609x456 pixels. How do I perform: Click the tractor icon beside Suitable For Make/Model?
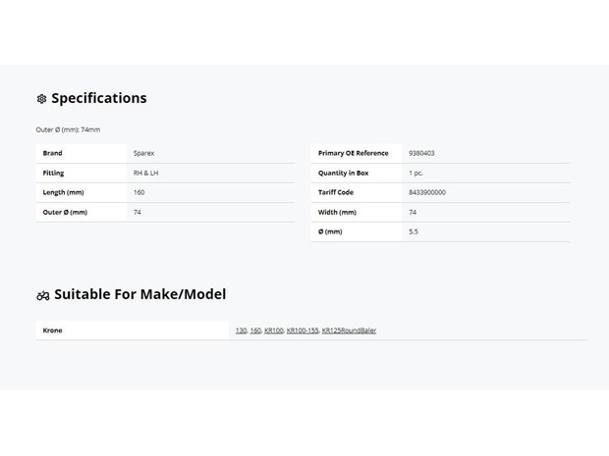tap(42, 296)
